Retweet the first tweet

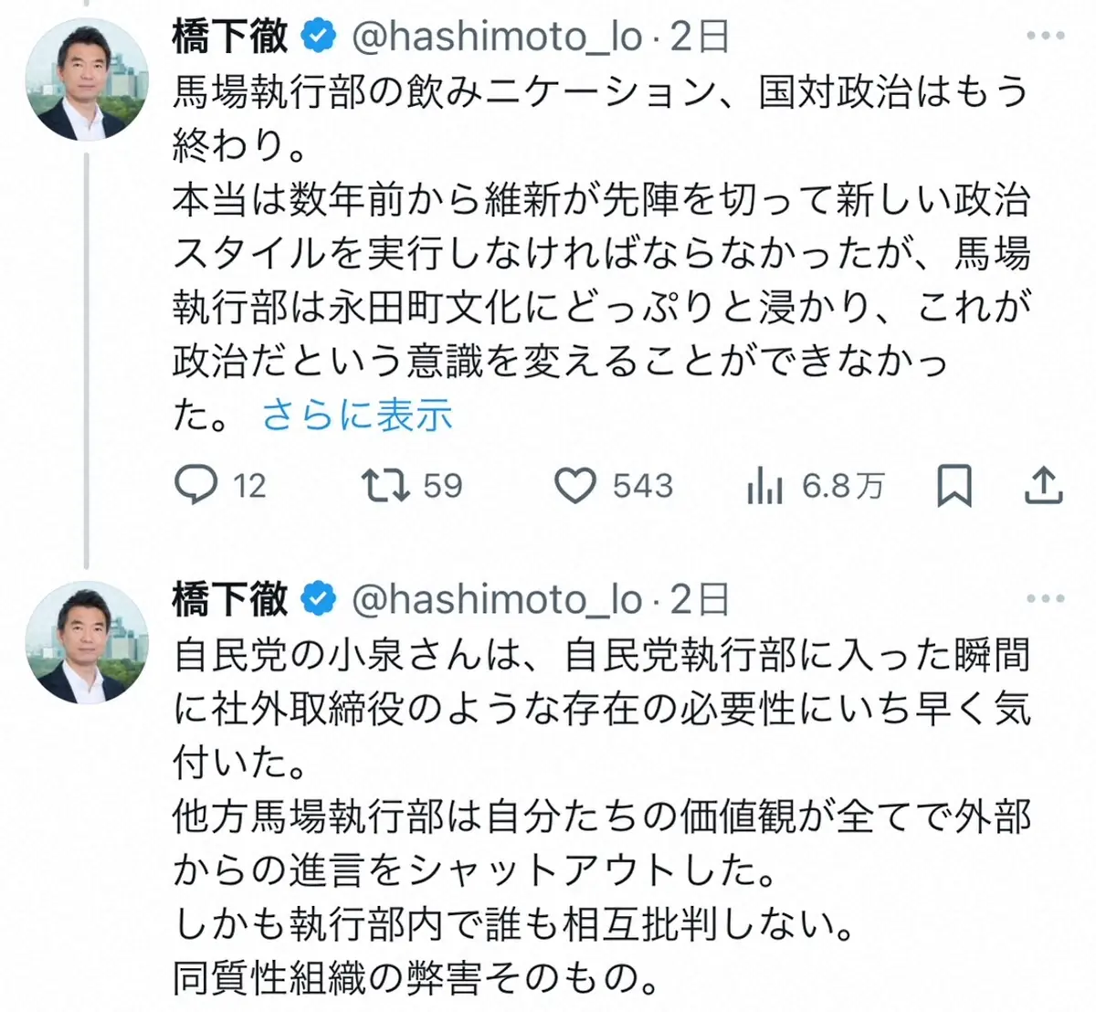[x=386, y=485]
